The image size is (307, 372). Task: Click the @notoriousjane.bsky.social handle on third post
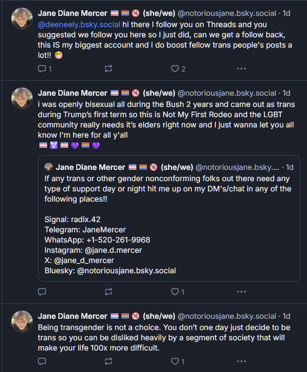pyautogui.click(x=227, y=316)
